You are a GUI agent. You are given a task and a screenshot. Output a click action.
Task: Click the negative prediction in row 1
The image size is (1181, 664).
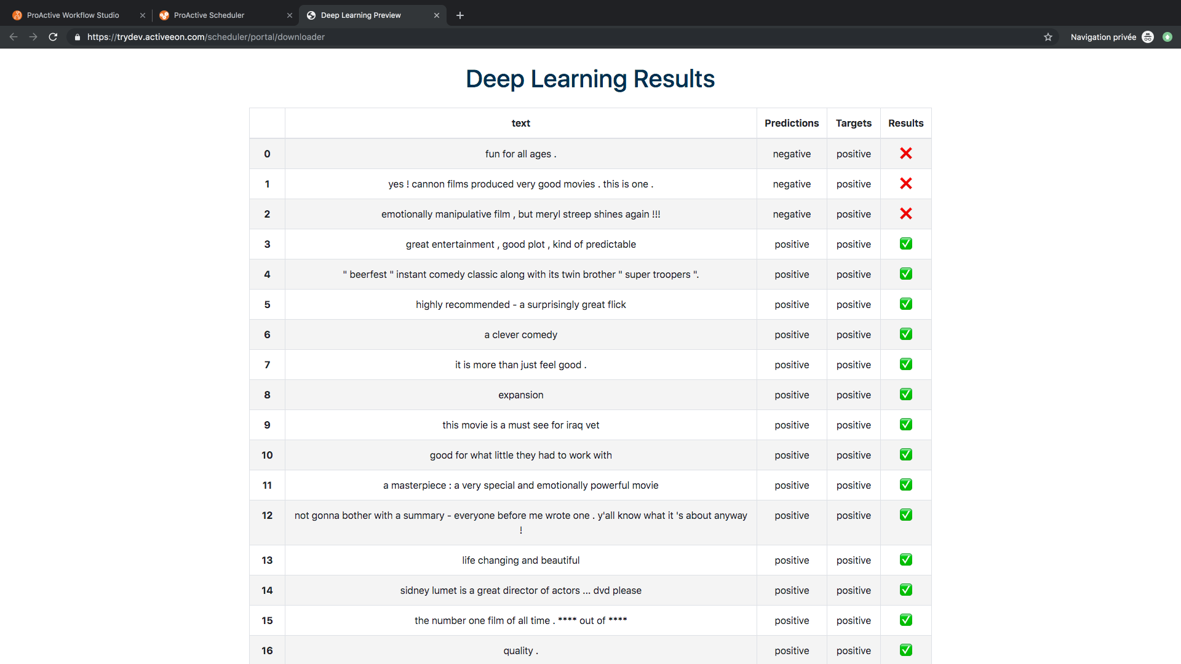tap(792, 184)
